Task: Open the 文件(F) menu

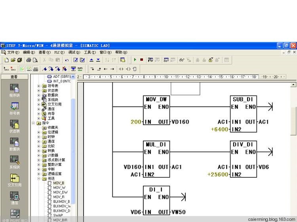Action: pyautogui.click(x=13, y=52)
